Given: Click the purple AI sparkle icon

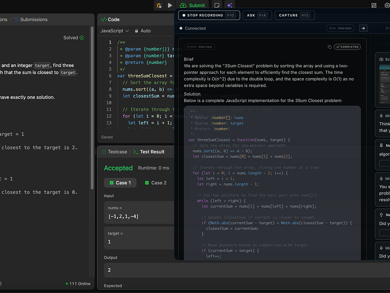Looking at the screenshot, I should pyautogui.click(x=230, y=5).
